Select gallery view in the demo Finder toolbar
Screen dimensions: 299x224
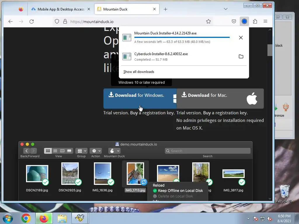[69, 151]
